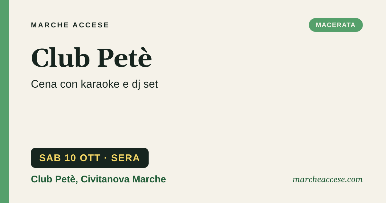Click the word ACCESE in the top header

tap(91, 25)
